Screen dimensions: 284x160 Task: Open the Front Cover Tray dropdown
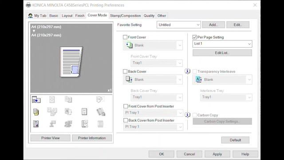tap(157, 63)
